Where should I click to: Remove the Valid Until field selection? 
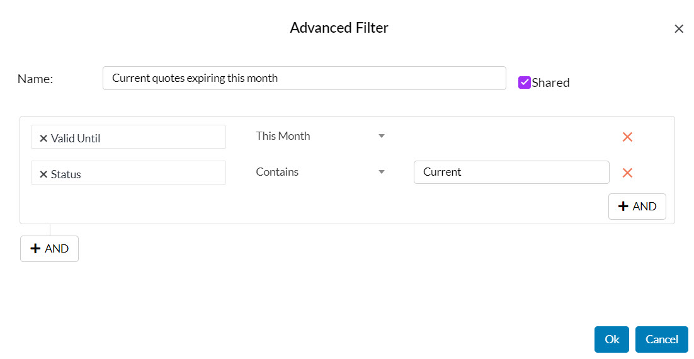point(43,139)
